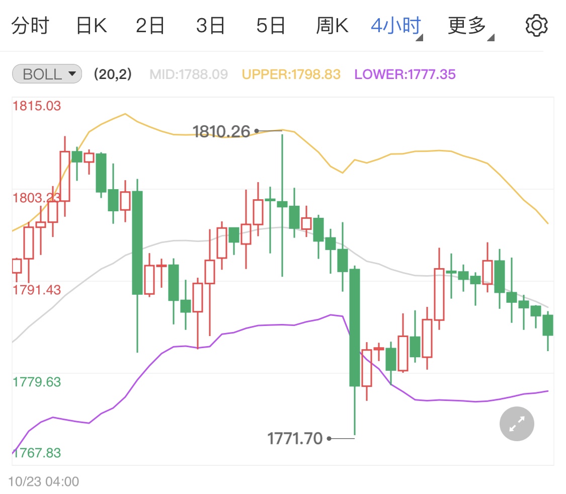Click the LOWER:1777.35 value
566x494 pixels.
(x=405, y=74)
